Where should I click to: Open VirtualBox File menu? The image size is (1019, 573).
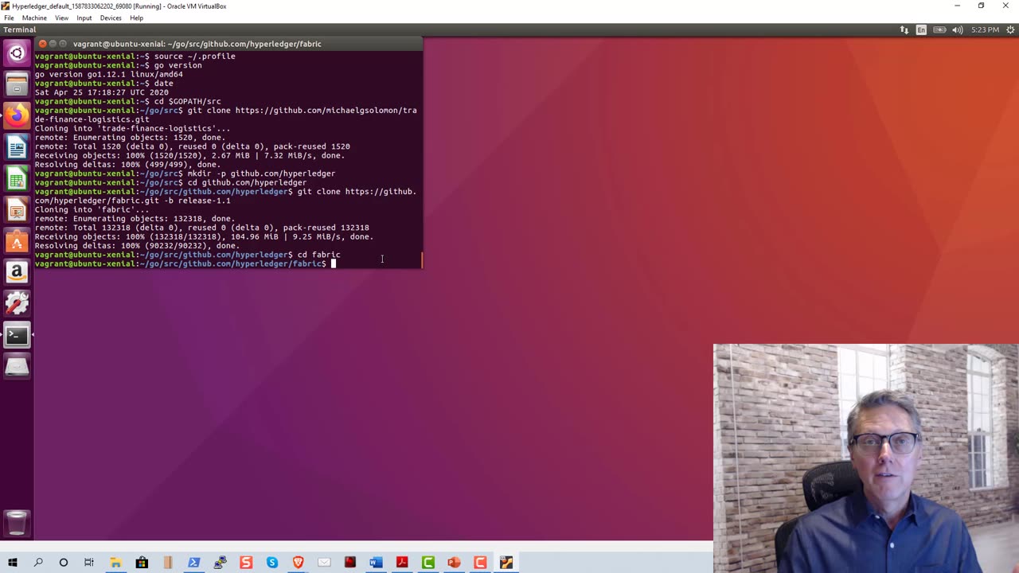9,18
